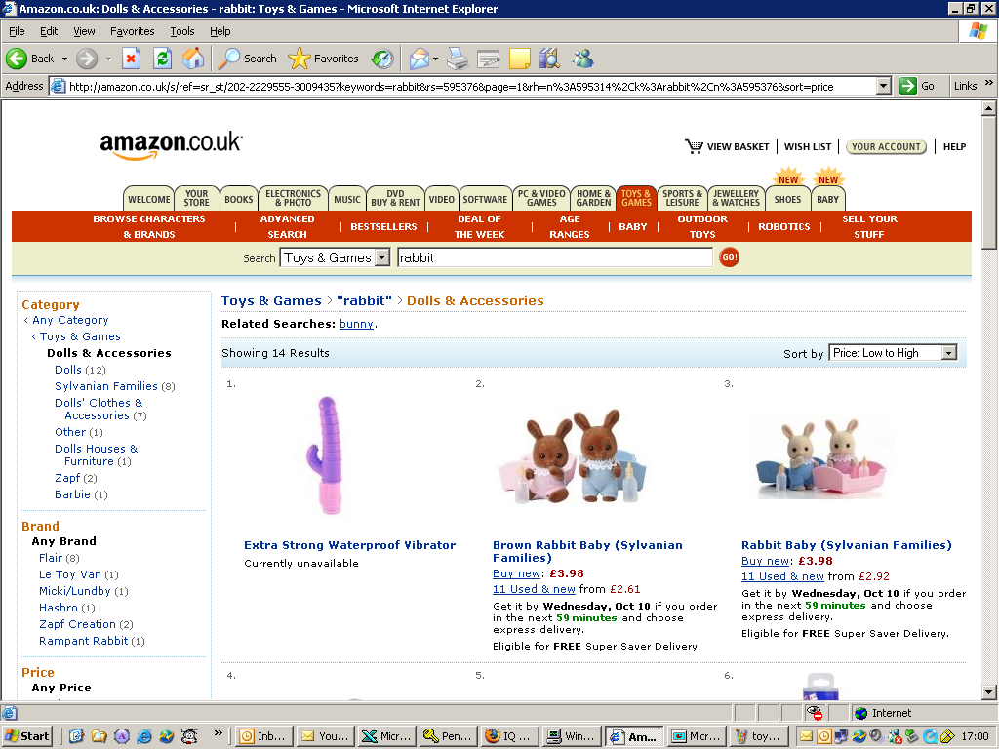999x749 pixels.
Task: Go back to Any Category
Action: [70, 320]
